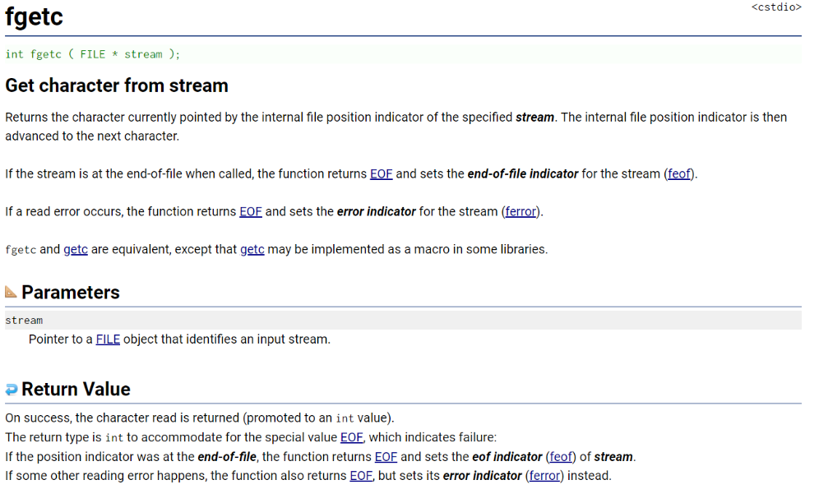
Task: Click the Parameters section ruler icon
Action: 11,292
